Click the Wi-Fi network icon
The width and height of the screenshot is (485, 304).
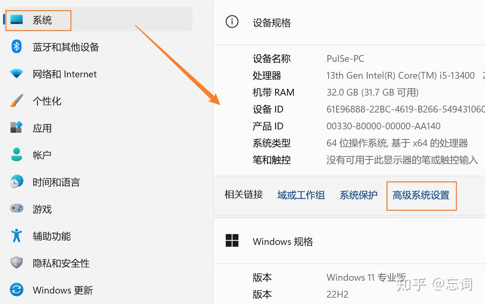tap(16, 74)
